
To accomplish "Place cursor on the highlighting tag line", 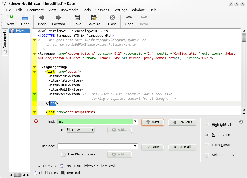I will click(x=55, y=67).
